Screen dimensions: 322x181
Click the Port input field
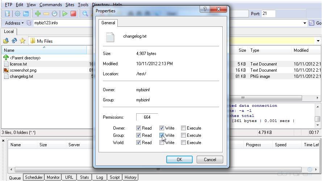(268, 13)
